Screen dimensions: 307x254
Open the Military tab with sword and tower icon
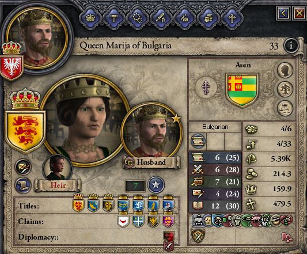161,18
